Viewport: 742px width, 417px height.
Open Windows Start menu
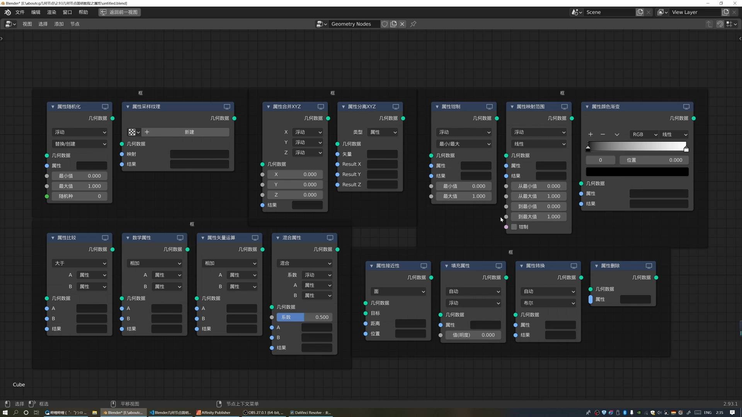point(5,412)
